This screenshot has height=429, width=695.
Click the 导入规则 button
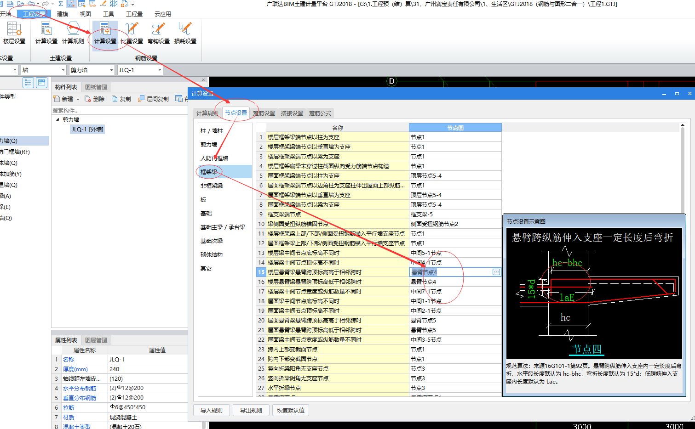click(212, 410)
